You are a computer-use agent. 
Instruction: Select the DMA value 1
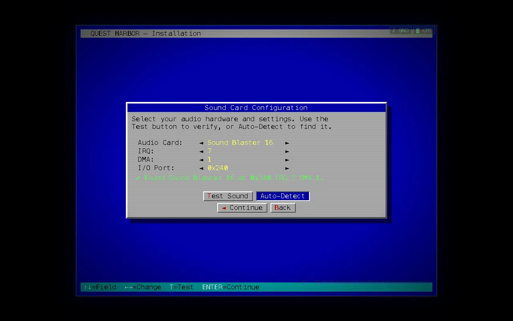click(x=210, y=159)
